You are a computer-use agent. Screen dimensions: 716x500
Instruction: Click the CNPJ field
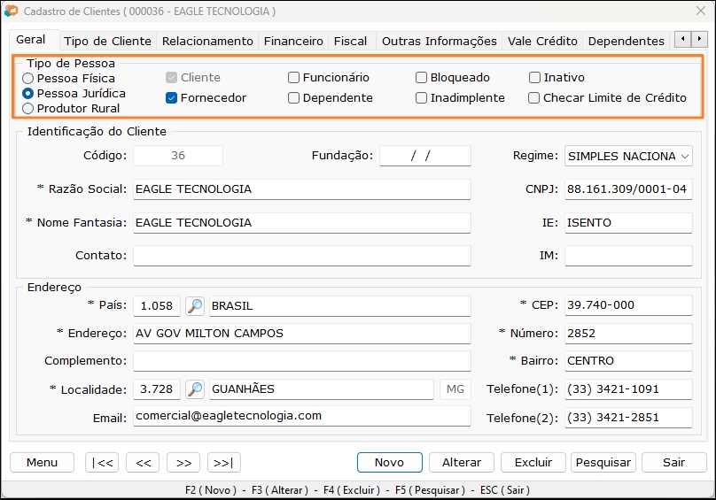[628, 189]
